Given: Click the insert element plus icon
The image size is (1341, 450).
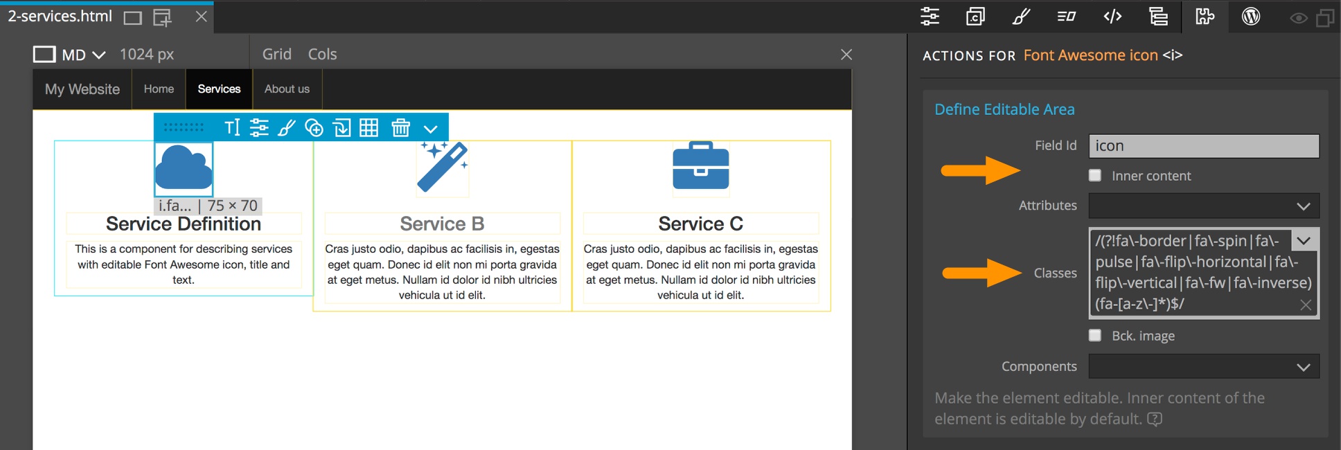Looking at the screenshot, I should click(314, 127).
